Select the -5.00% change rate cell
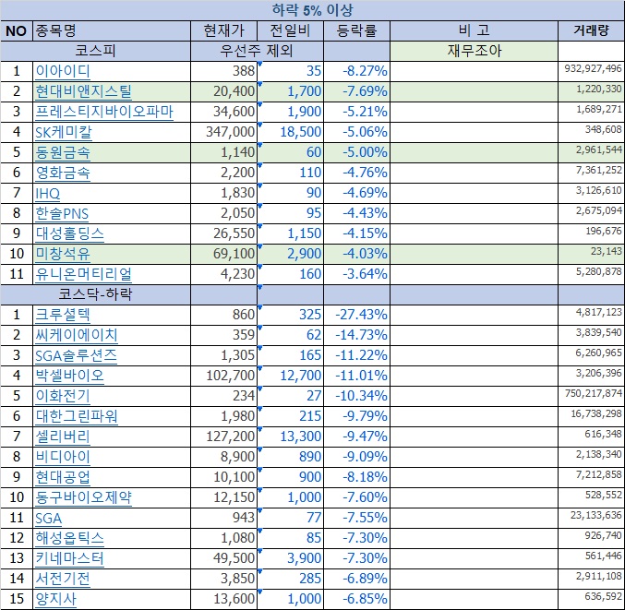The image size is (625, 610). coord(356,152)
